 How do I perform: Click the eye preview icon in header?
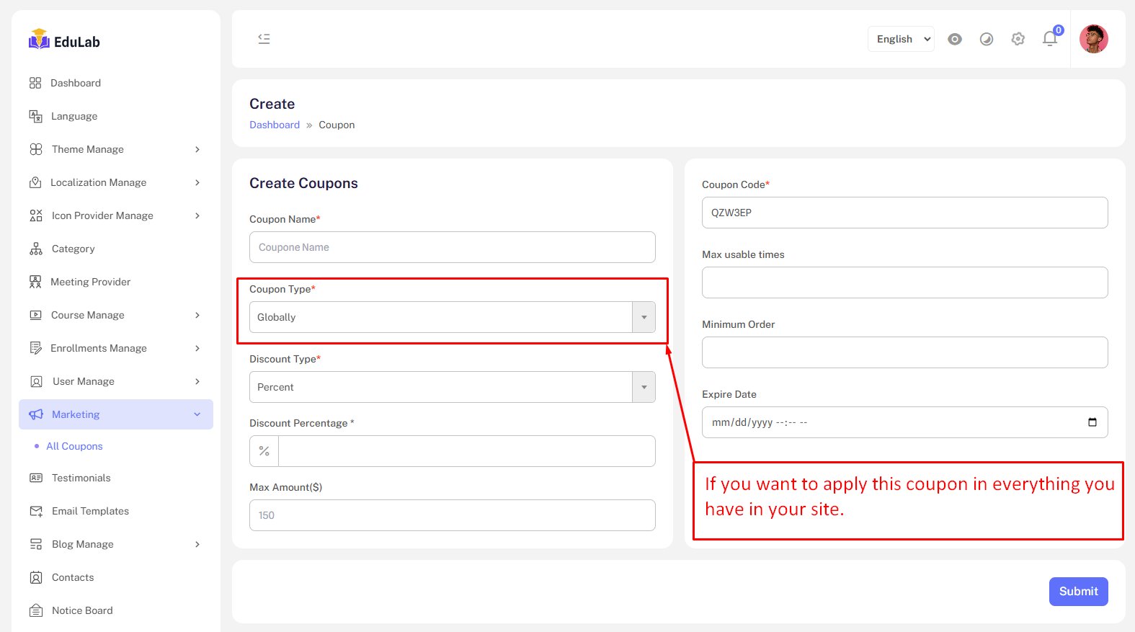pos(955,39)
